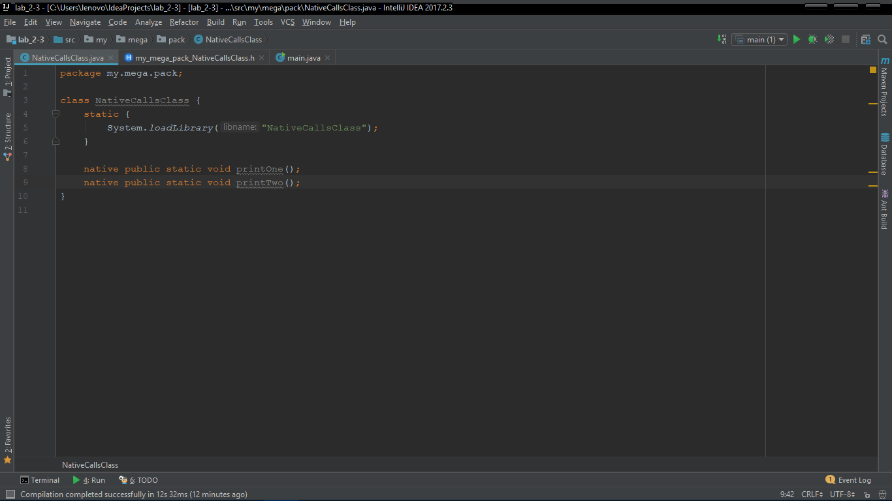Click NativeCallsClass in navigation bar
The width and height of the screenshot is (892, 501).
228,39
